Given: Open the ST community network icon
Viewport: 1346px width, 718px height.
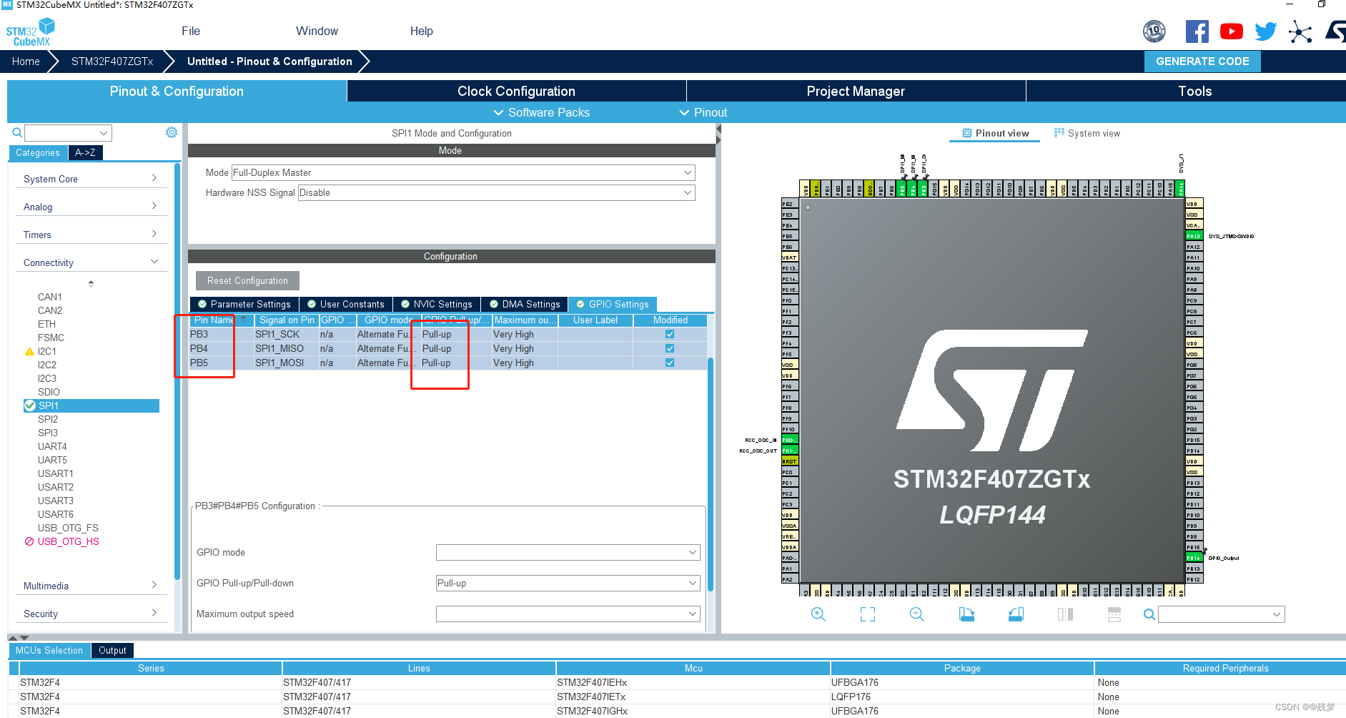Looking at the screenshot, I should coord(1300,31).
